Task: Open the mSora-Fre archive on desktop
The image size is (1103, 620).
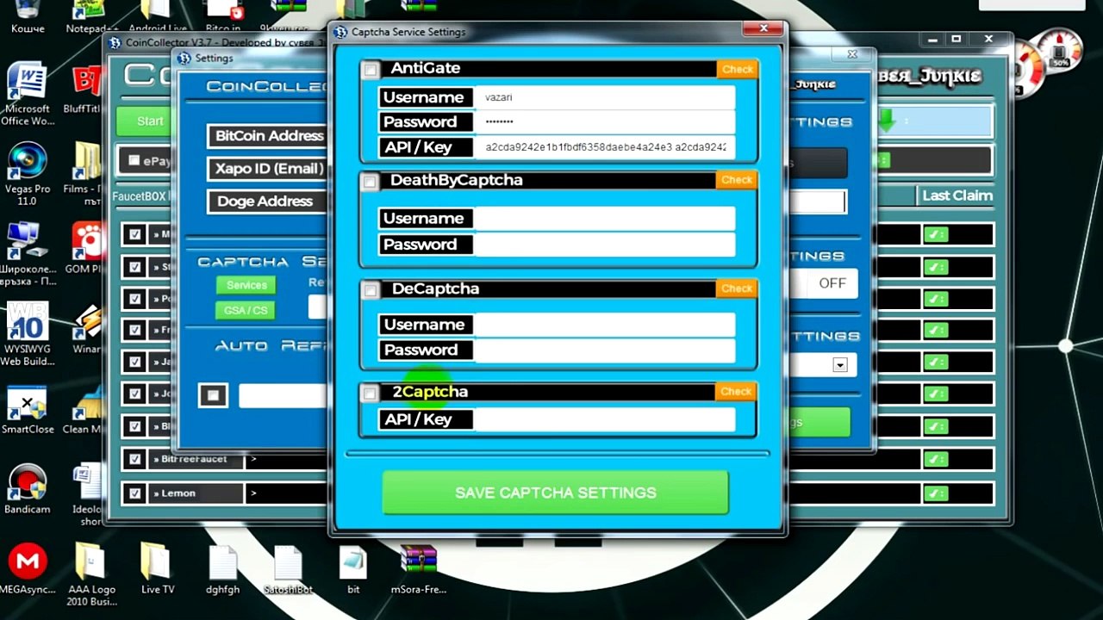Action: 419,568
